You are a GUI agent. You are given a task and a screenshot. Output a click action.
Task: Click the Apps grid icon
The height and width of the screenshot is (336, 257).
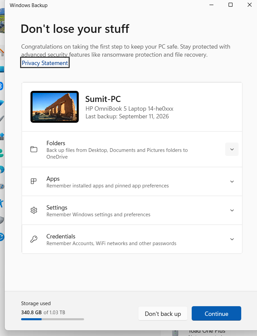click(x=34, y=181)
